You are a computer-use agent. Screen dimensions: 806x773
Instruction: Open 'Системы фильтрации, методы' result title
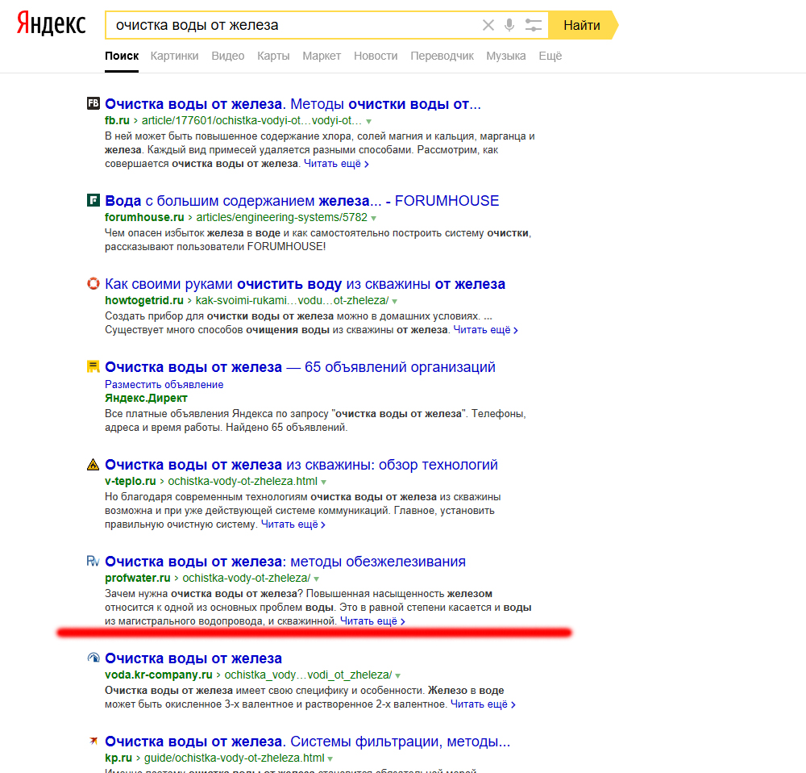[307, 742]
